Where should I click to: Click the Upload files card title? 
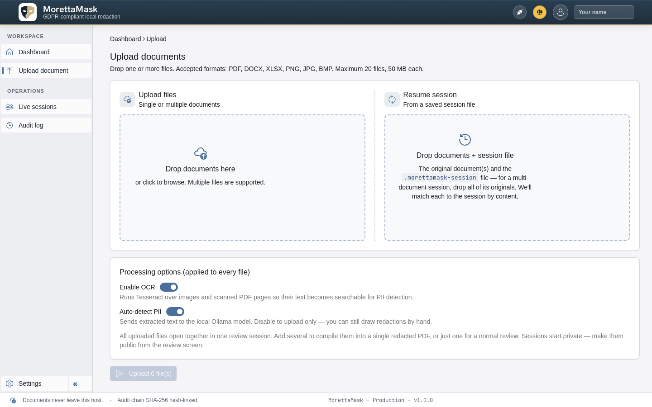157,95
